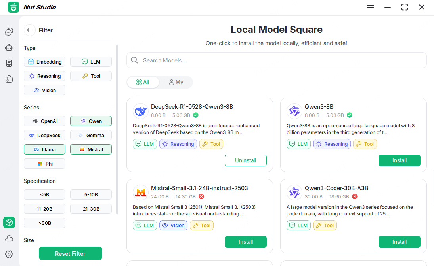Click the fullscreen icon in title bar

pyautogui.click(x=404, y=7)
